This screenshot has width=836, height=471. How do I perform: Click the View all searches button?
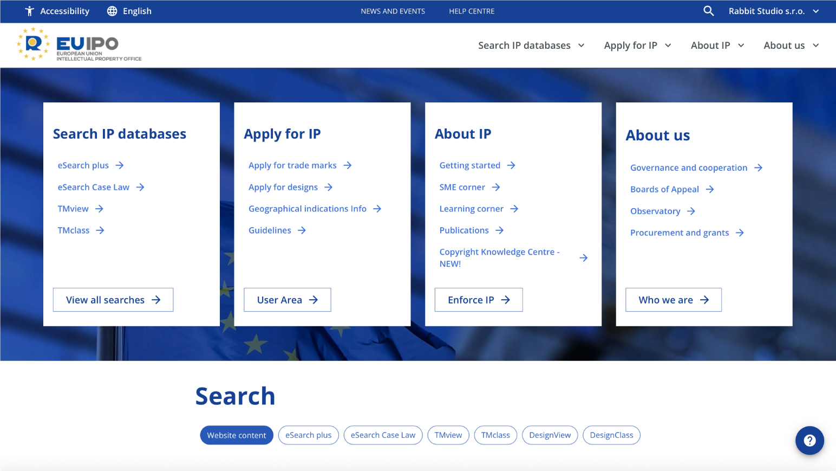point(113,300)
